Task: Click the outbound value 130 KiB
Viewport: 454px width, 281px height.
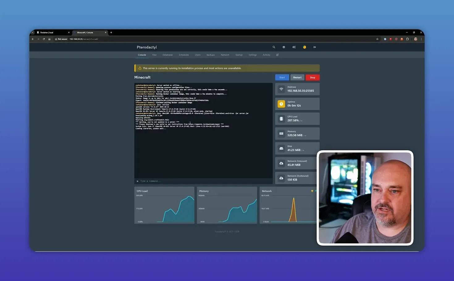Action: click(292, 180)
